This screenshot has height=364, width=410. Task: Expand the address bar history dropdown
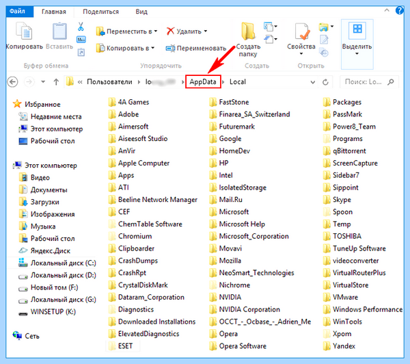[313, 82]
